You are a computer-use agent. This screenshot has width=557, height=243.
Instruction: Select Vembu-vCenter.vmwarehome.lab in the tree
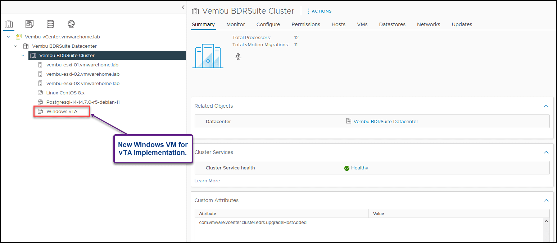pos(62,37)
